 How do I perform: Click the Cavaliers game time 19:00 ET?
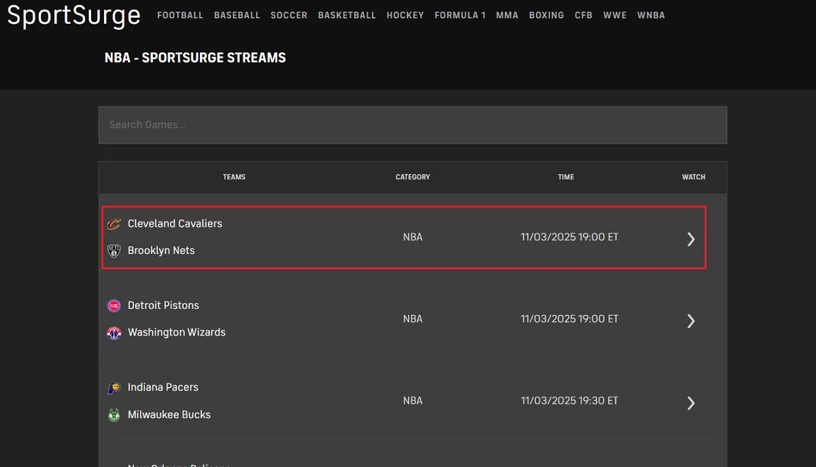tap(570, 237)
